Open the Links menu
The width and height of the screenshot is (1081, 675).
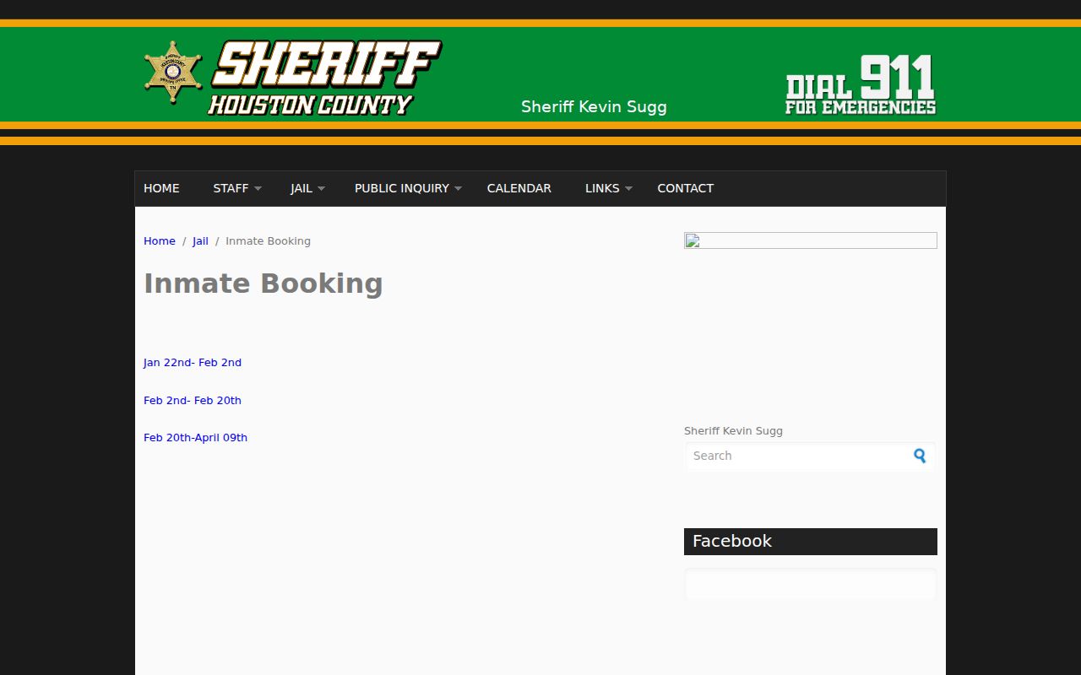pyautogui.click(x=602, y=188)
